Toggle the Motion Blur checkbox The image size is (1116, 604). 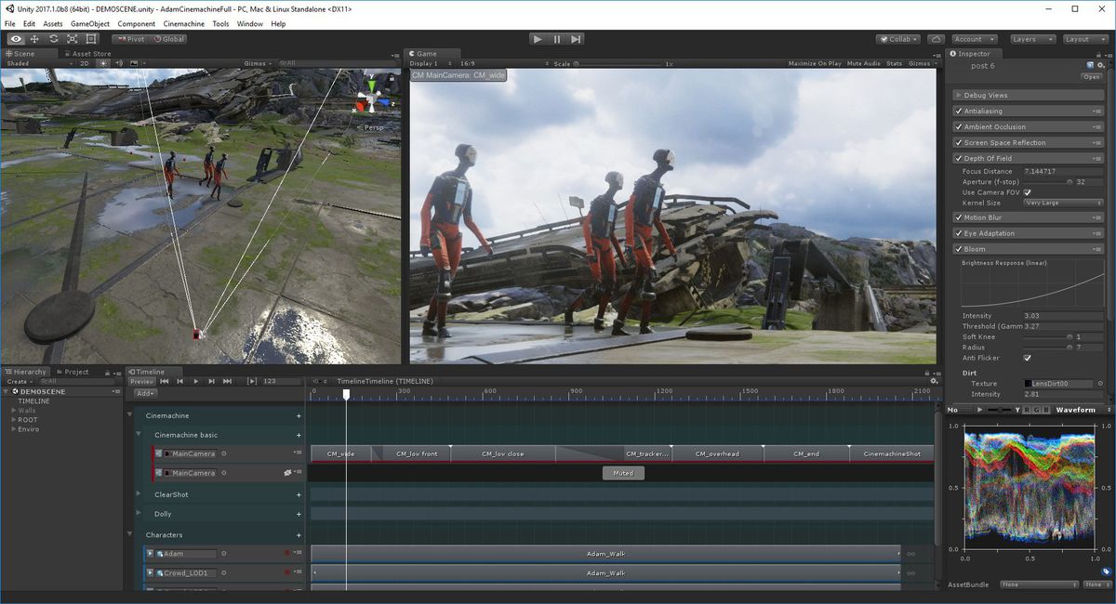[959, 217]
